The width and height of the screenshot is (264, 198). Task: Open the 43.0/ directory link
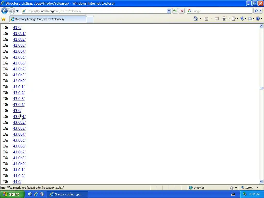click(17, 111)
